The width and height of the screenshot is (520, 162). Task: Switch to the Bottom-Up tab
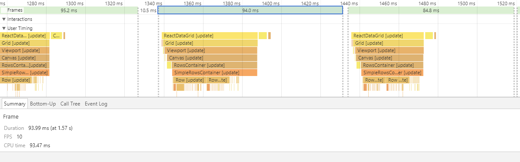pyautogui.click(x=43, y=104)
